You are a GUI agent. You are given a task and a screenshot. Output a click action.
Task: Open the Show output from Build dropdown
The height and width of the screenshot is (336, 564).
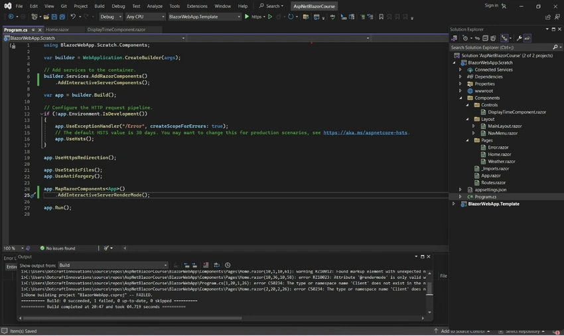pos(113,265)
